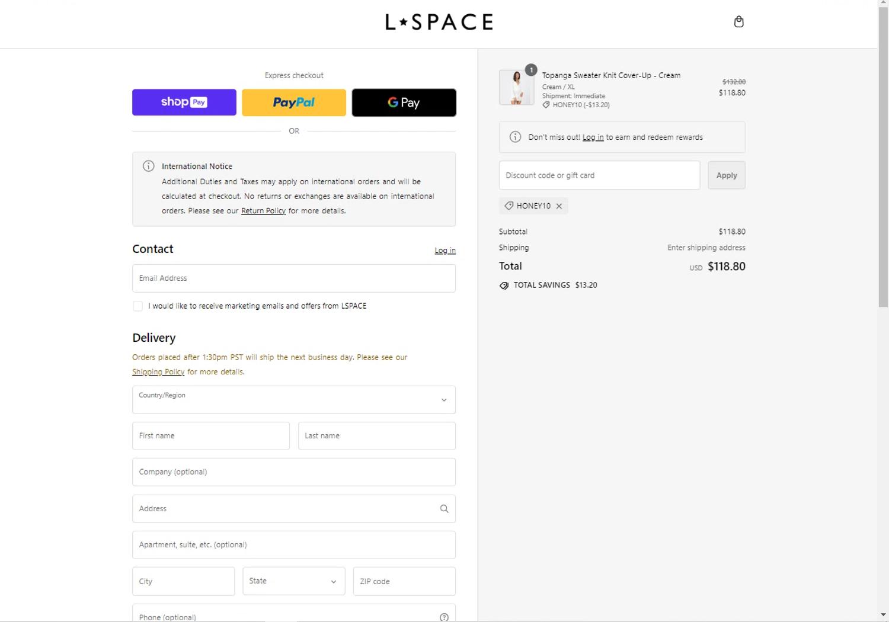This screenshot has height=622, width=889.
Task: Click the Enter shipping address text
Action: (706, 248)
